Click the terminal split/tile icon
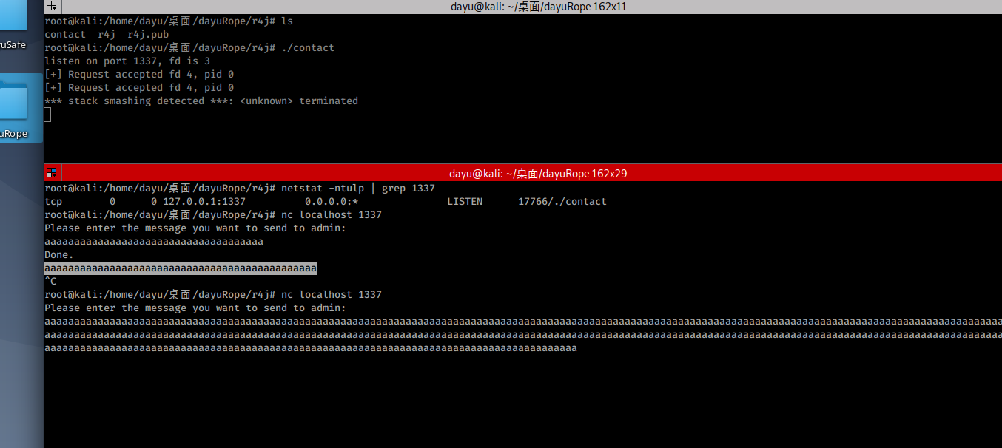The image size is (1002, 448). [x=52, y=6]
